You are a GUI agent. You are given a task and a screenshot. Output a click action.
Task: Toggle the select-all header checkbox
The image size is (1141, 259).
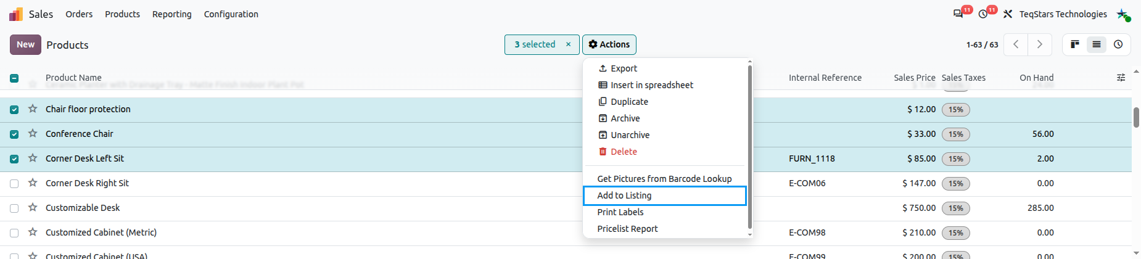[x=14, y=78]
